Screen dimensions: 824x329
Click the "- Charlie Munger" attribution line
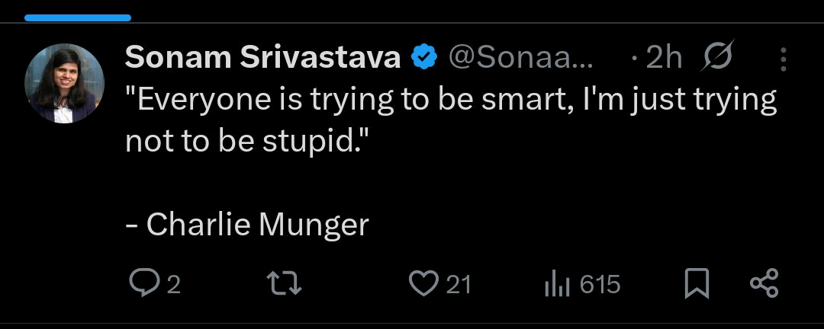tap(246, 224)
